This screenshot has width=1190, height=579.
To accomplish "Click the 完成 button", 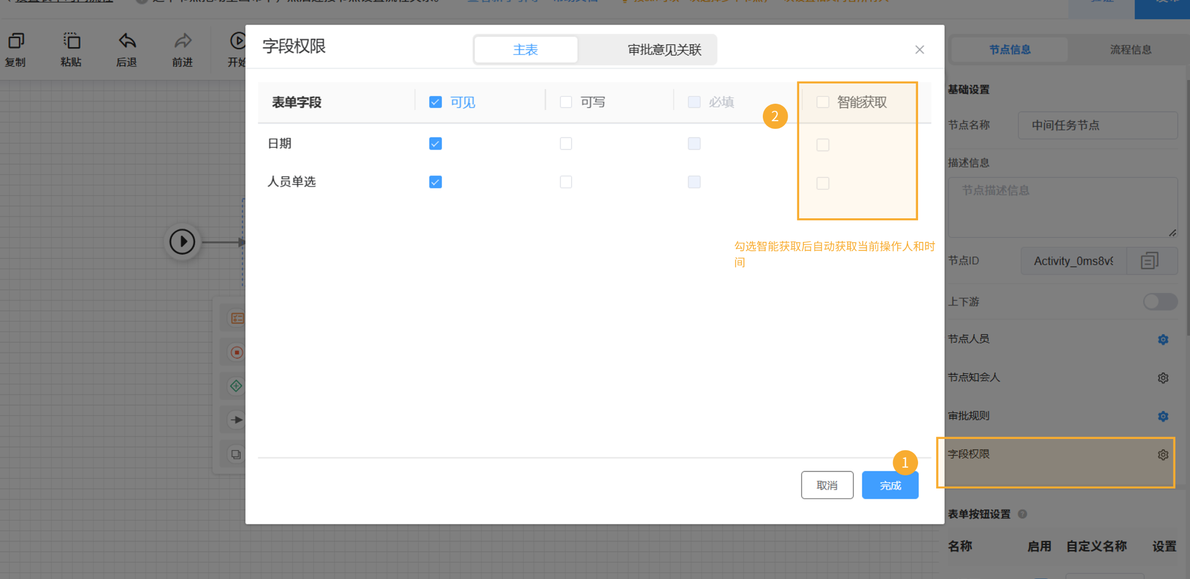I will tap(890, 485).
